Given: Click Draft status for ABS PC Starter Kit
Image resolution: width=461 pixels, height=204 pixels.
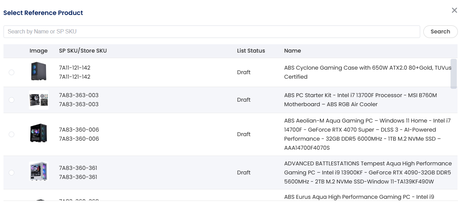Looking at the screenshot, I should pos(244,100).
